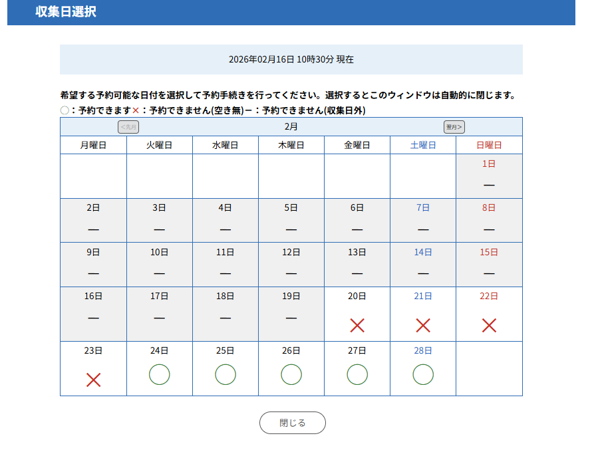Go to previous month with 先月 button
Image resolution: width=596 pixels, height=468 pixels.
click(128, 127)
